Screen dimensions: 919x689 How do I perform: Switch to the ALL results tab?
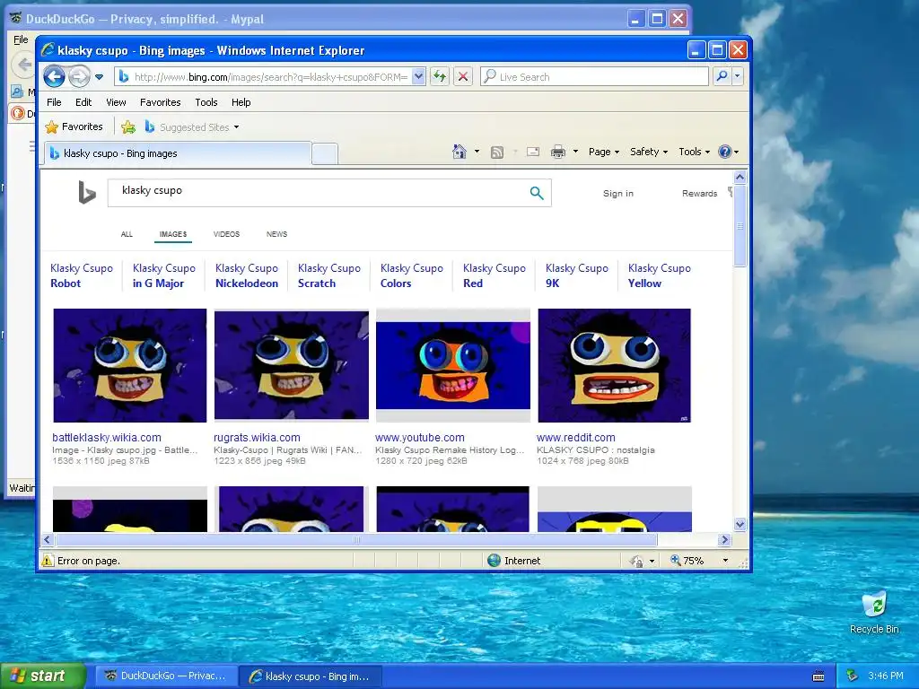pyautogui.click(x=127, y=234)
